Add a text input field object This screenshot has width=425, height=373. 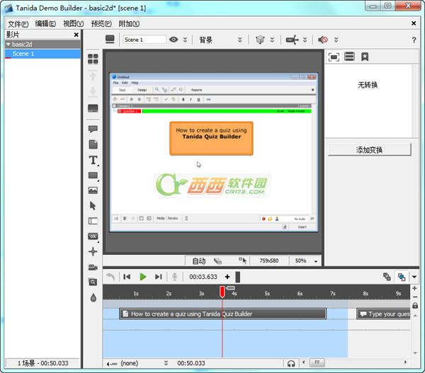coord(93,221)
